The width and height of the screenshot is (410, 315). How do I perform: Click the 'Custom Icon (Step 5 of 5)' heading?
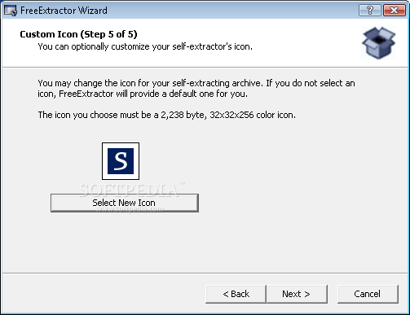pyautogui.click(x=78, y=34)
